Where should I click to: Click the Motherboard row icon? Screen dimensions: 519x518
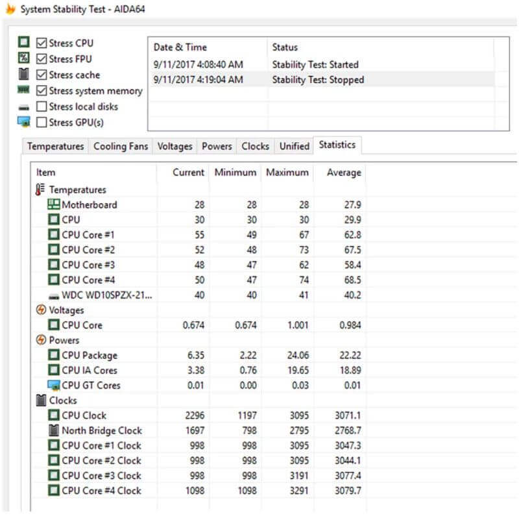[54, 204]
